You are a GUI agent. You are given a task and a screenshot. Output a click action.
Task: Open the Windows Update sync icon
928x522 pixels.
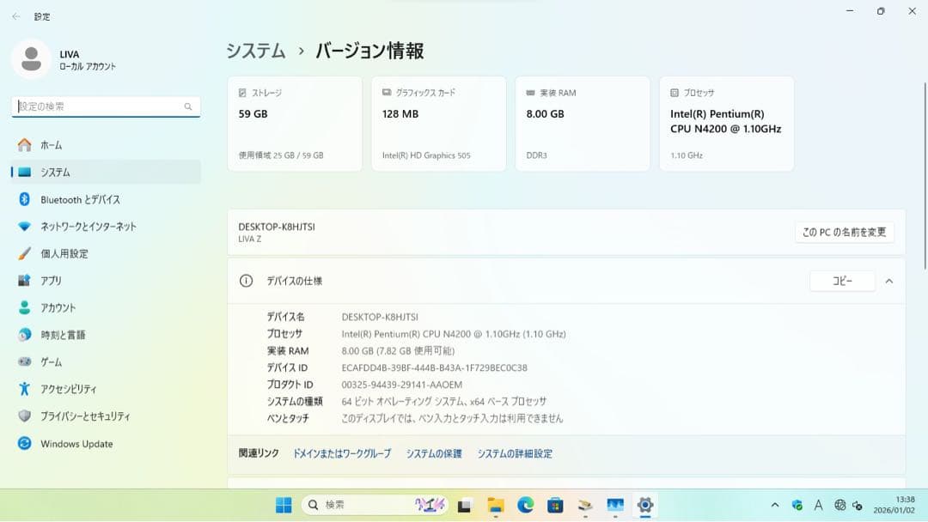(x=24, y=443)
